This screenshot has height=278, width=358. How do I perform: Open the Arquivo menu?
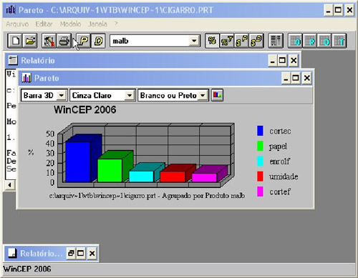[x=17, y=24]
